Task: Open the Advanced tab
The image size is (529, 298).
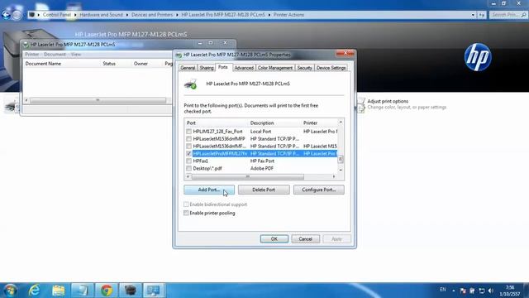Action: pyautogui.click(x=244, y=68)
